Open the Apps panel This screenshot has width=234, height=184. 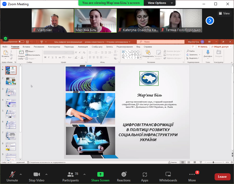click(x=145, y=175)
